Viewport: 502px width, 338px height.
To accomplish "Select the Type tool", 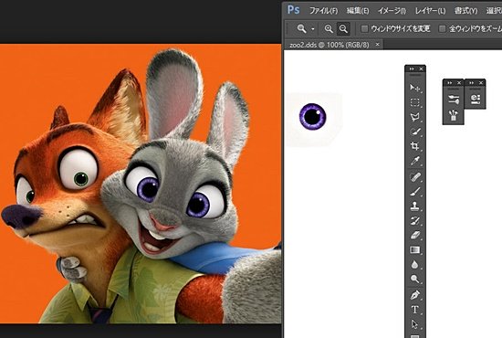I will click(415, 310).
